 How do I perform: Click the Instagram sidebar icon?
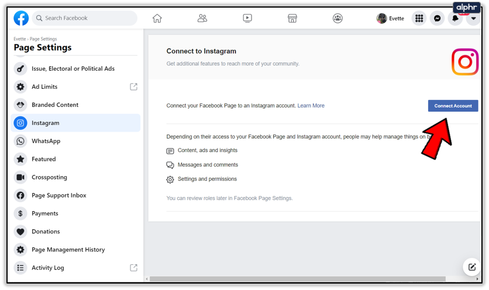(x=20, y=123)
